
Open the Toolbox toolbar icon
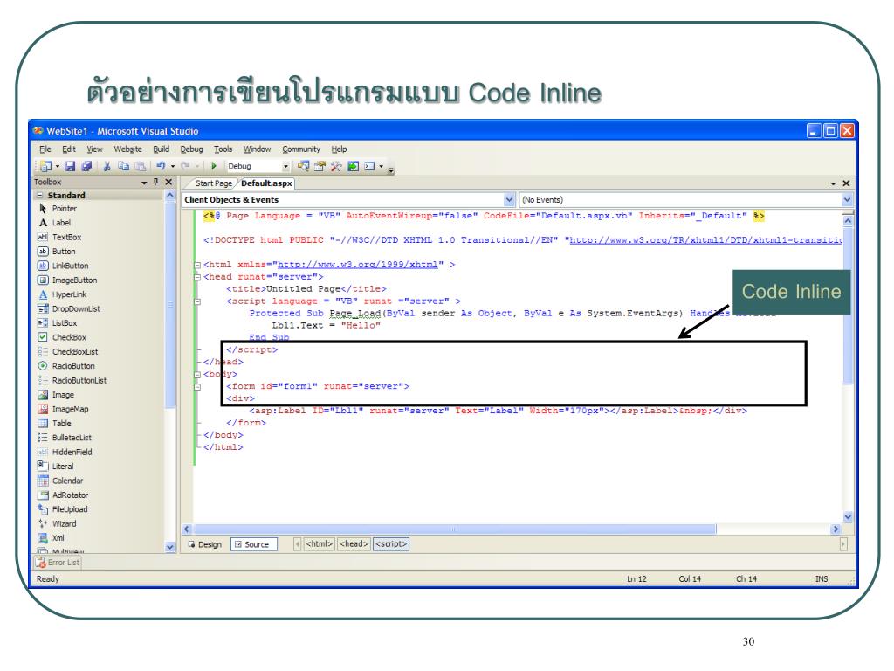[336, 166]
